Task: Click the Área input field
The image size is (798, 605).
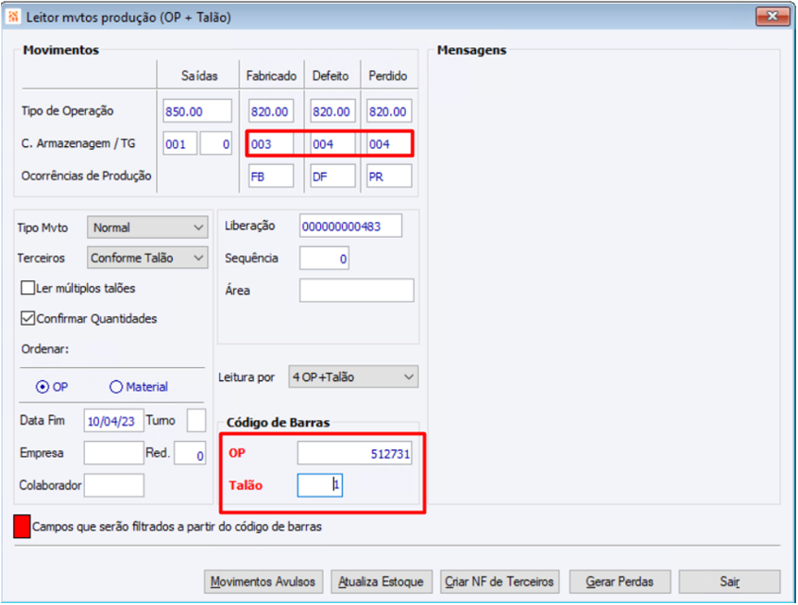Action: click(357, 290)
